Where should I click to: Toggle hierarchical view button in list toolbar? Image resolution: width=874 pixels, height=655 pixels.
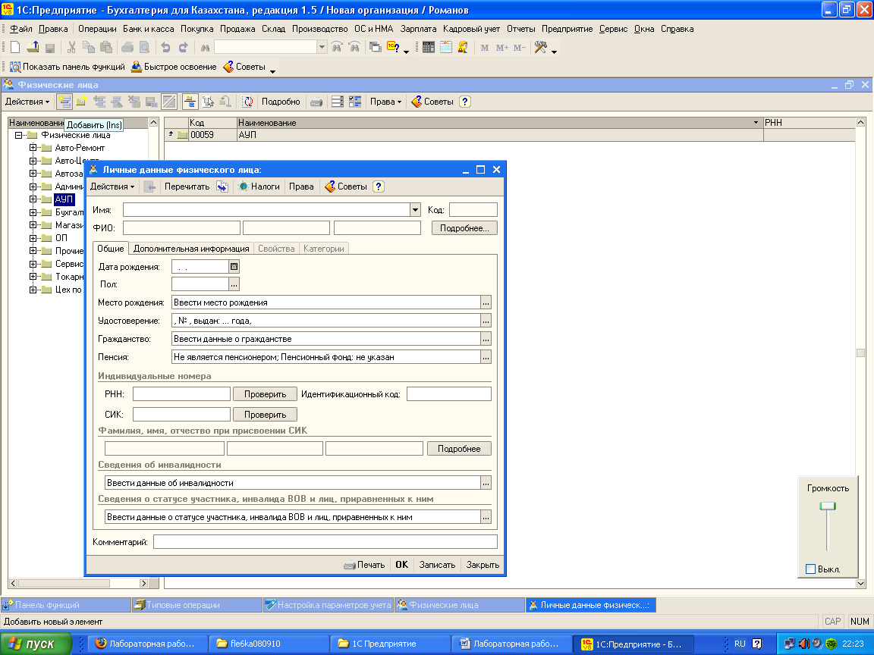pos(190,102)
